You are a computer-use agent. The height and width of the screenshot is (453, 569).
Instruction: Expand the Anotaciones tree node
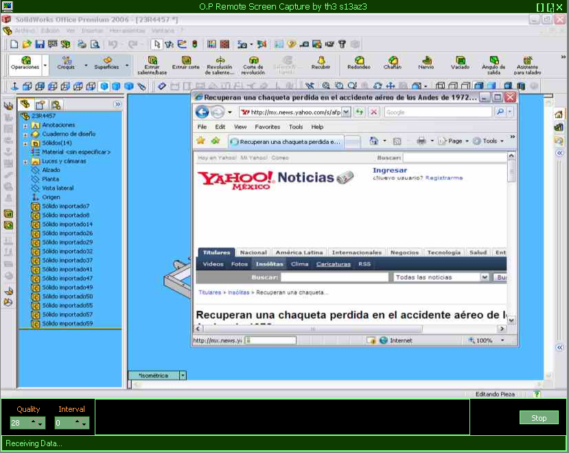(25, 125)
